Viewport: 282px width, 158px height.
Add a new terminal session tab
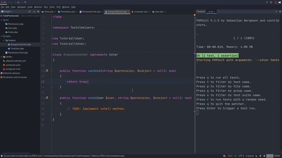pos(219,12)
